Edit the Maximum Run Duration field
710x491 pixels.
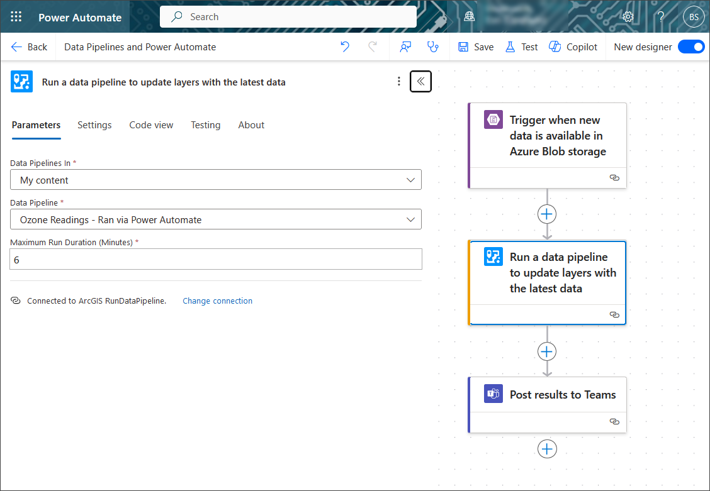point(216,258)
